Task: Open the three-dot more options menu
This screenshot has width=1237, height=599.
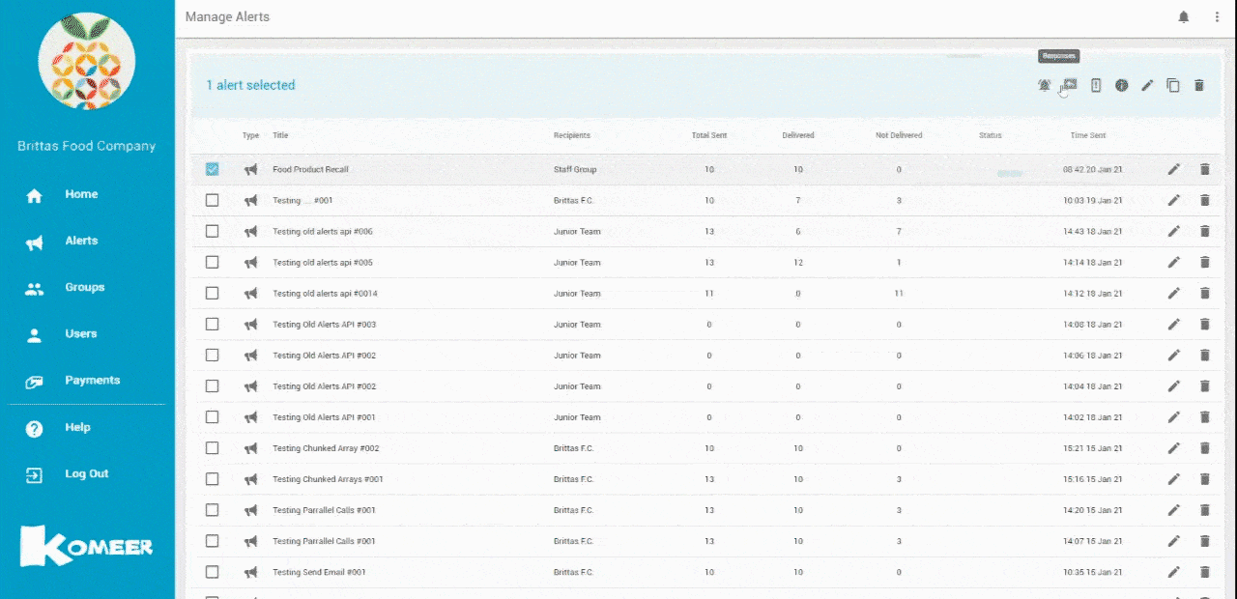Action: pyautogui.click(x=1217, y=17)
